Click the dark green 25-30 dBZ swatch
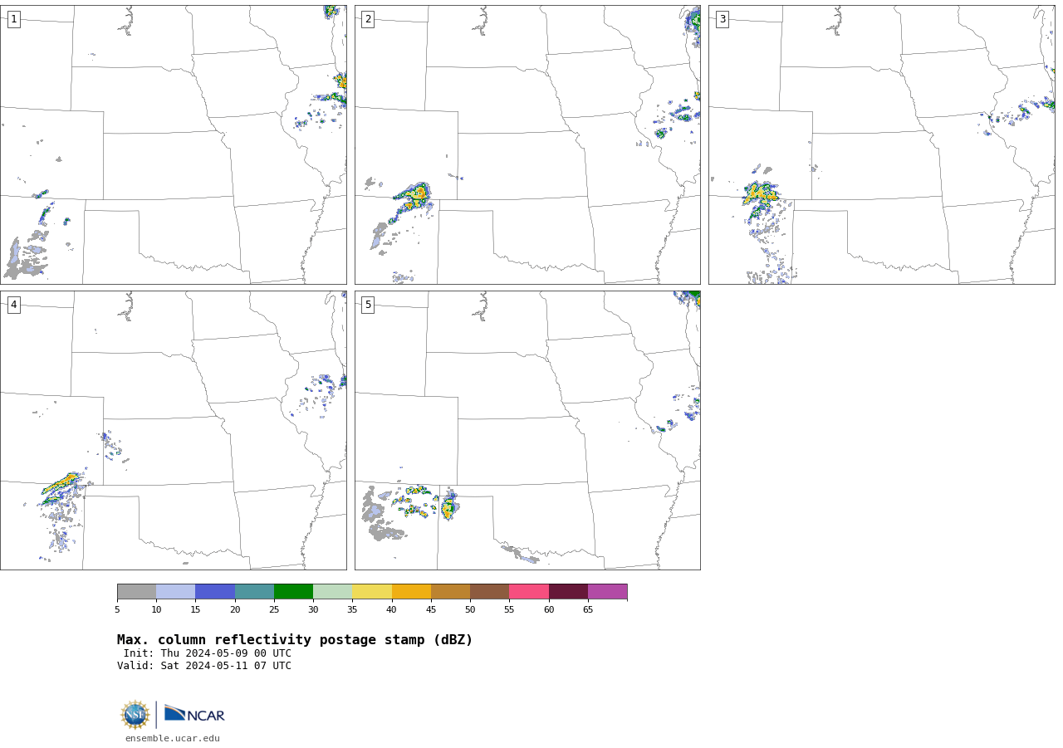The height and width of the screenshot is (748, 1063). [293, 591]
